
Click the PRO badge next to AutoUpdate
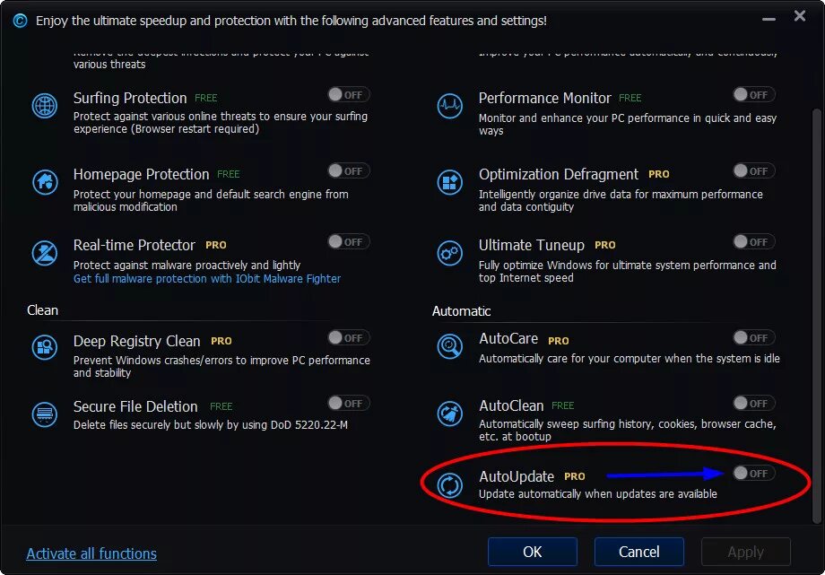point(575,476)
